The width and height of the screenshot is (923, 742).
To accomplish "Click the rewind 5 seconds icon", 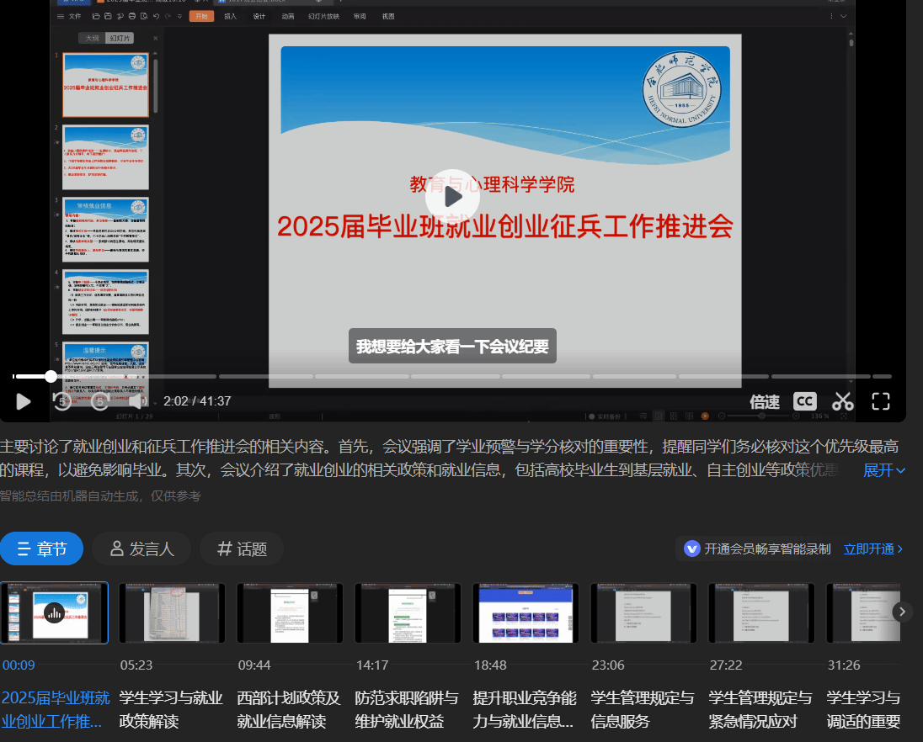I will 62,401.
